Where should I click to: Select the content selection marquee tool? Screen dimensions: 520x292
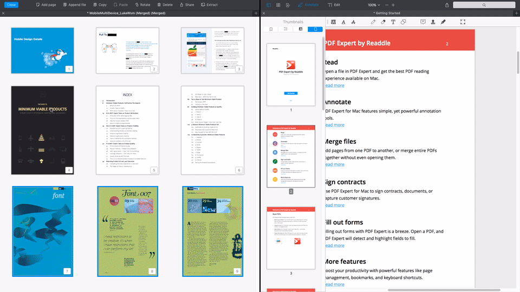tap(463, 22)
